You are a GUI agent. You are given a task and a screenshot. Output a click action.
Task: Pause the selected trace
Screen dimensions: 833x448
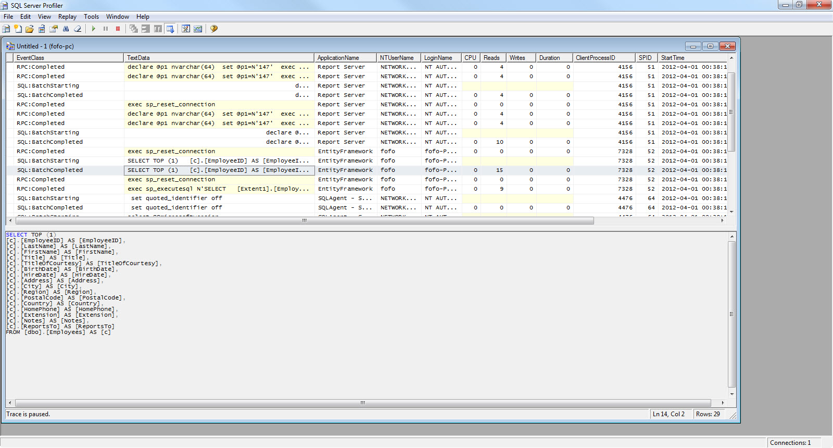(106, 29)
